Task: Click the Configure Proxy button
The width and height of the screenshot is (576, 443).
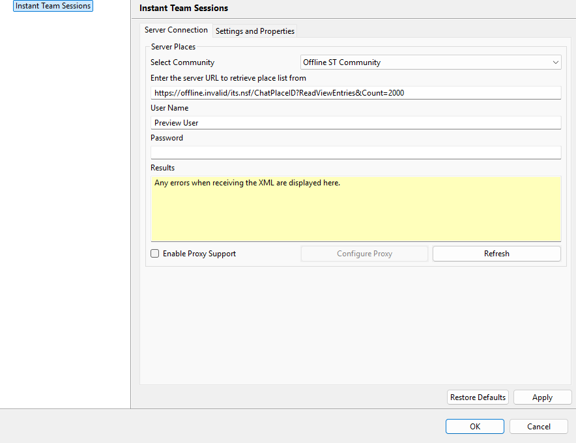Action: pyautogui.click(x=364, y=254)
